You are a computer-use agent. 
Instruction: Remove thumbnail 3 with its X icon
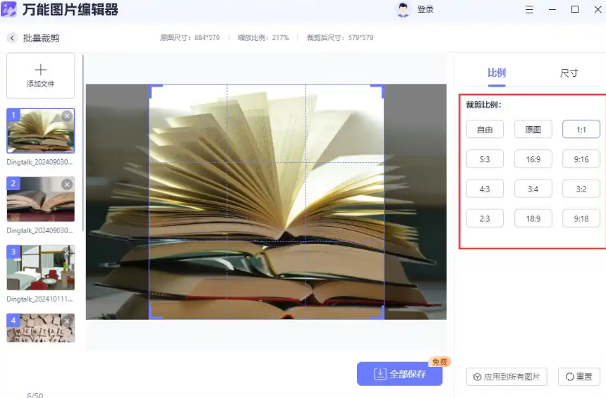[x=67, y=252]
